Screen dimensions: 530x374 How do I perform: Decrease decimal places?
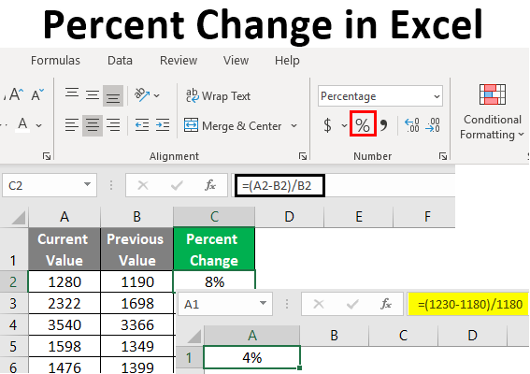[x=433, y=125]
